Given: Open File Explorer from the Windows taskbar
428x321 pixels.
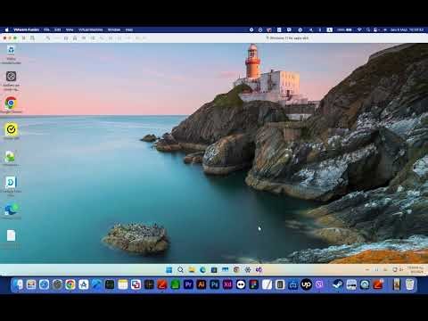Looking at the screenshot, I should (x=192, y=270).
